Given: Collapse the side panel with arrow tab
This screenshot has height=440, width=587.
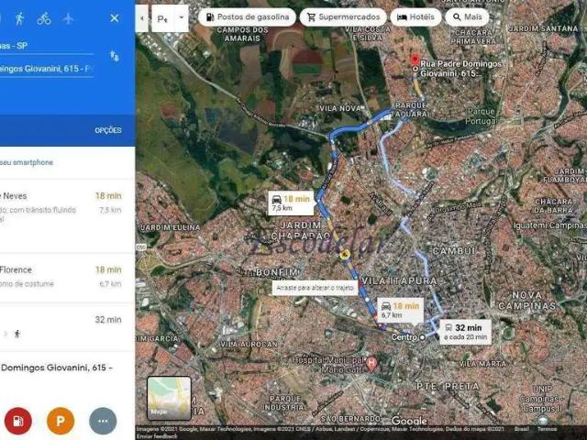Looking at the screenshot, I should (142, 18).
